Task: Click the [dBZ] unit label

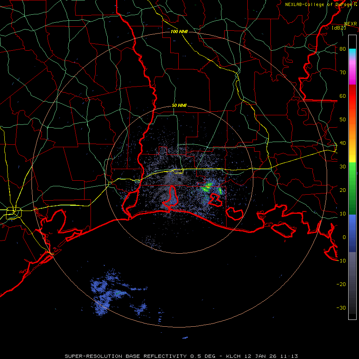Action: click(x=339, y=28)
